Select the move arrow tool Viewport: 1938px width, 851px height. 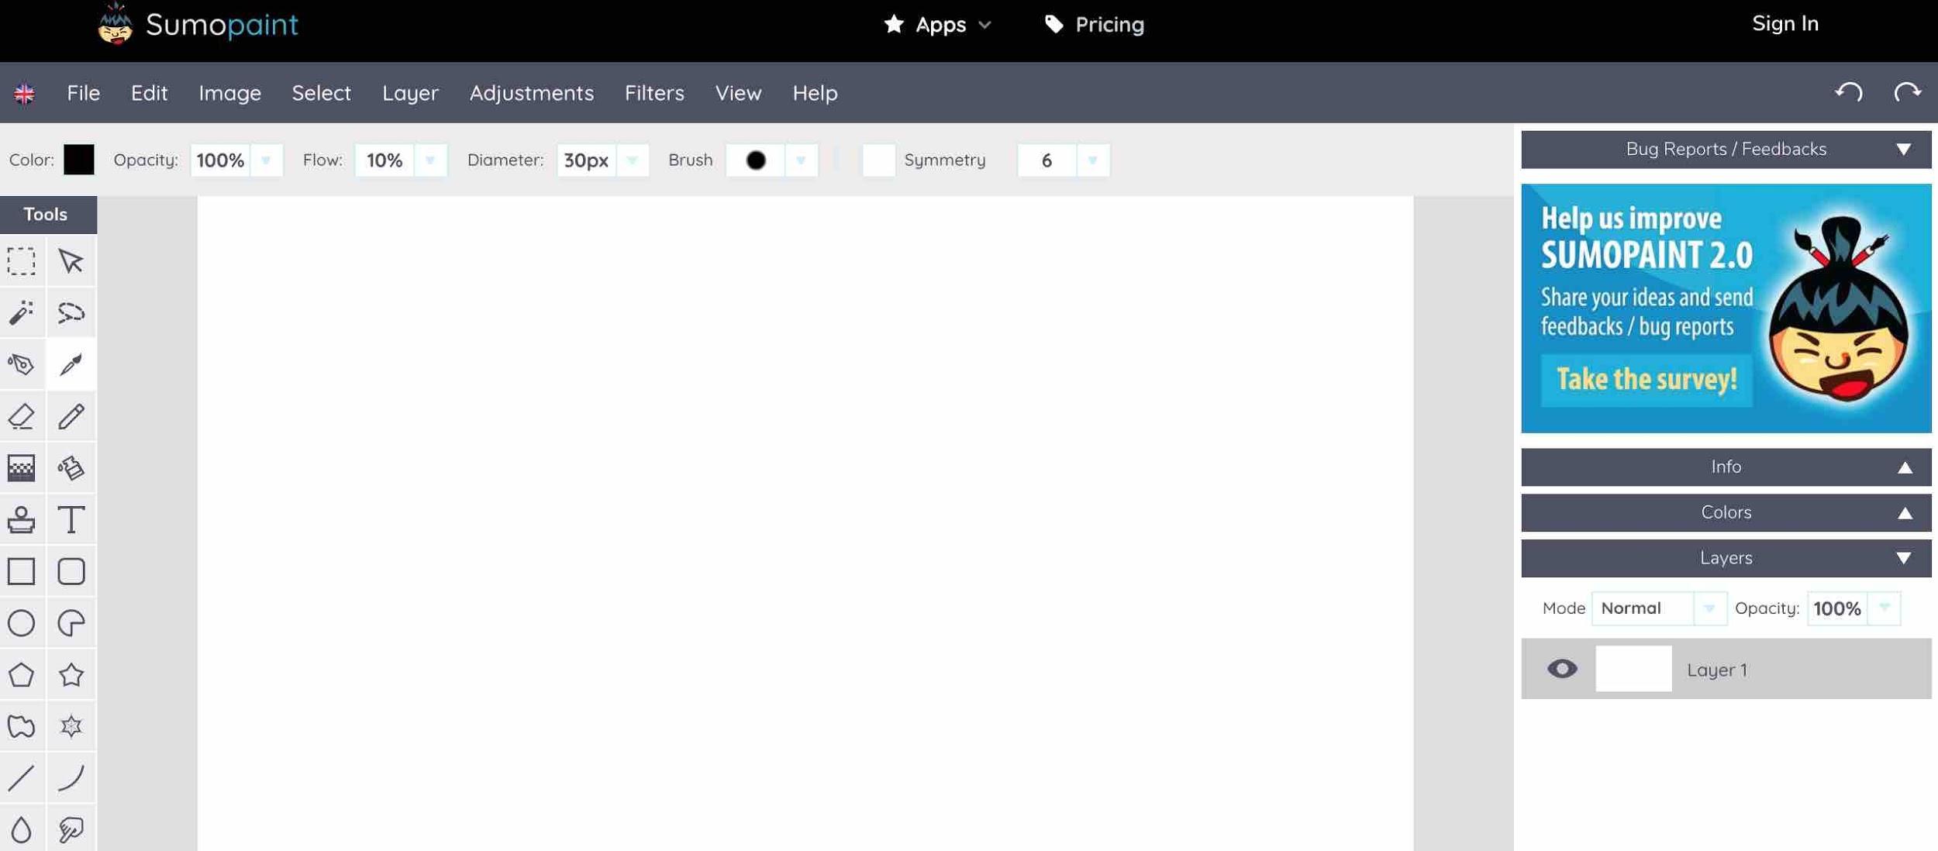(x=71, y=261)
